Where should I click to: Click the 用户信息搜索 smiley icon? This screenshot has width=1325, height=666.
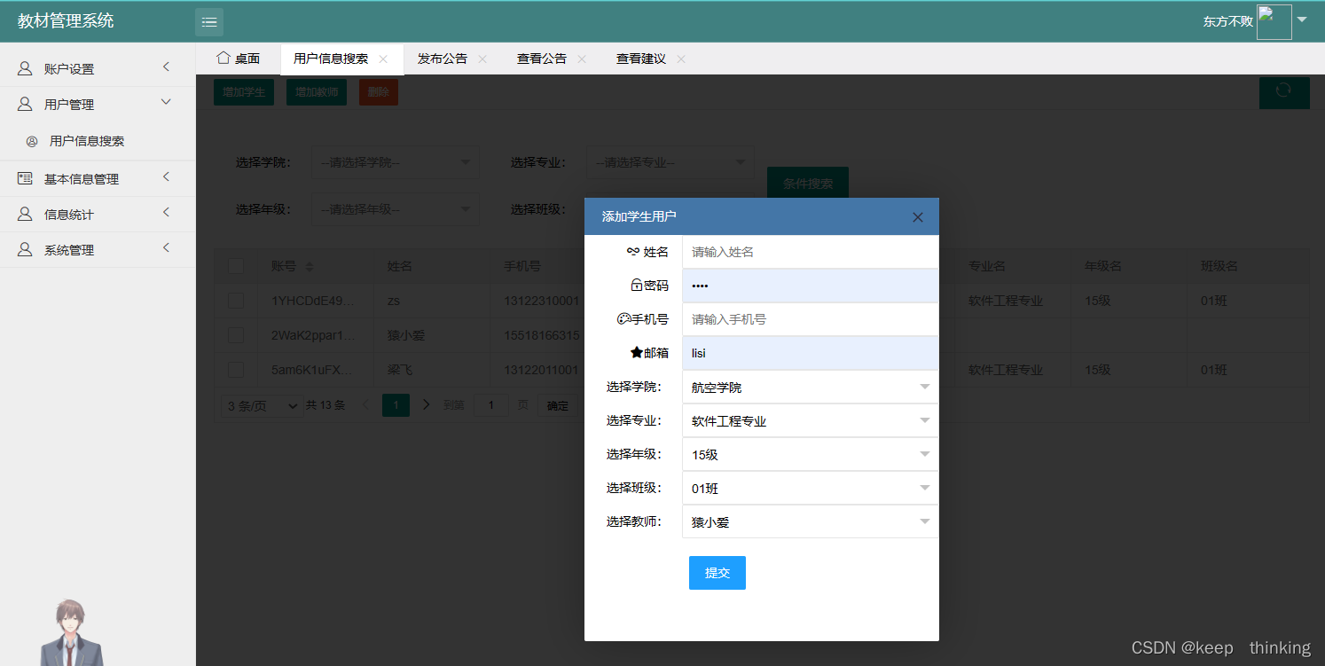click(x=32, y=141)
